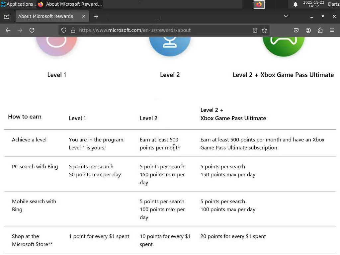
Task: Open the Firefox View icon
Action: (x=7, y=17)
